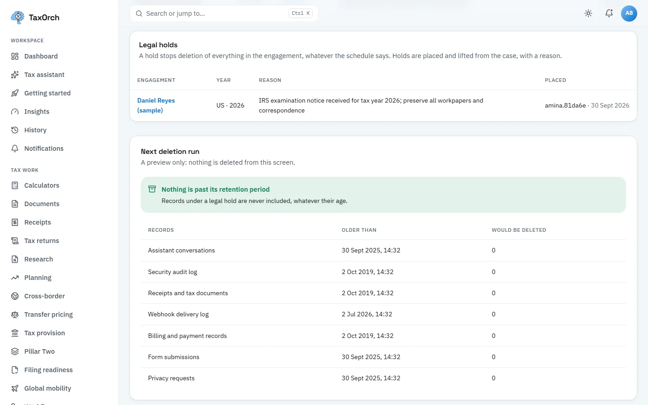Click the archive icon in retention banner
648x405 pixels.
pyautogui.click(x=152, y=189)
